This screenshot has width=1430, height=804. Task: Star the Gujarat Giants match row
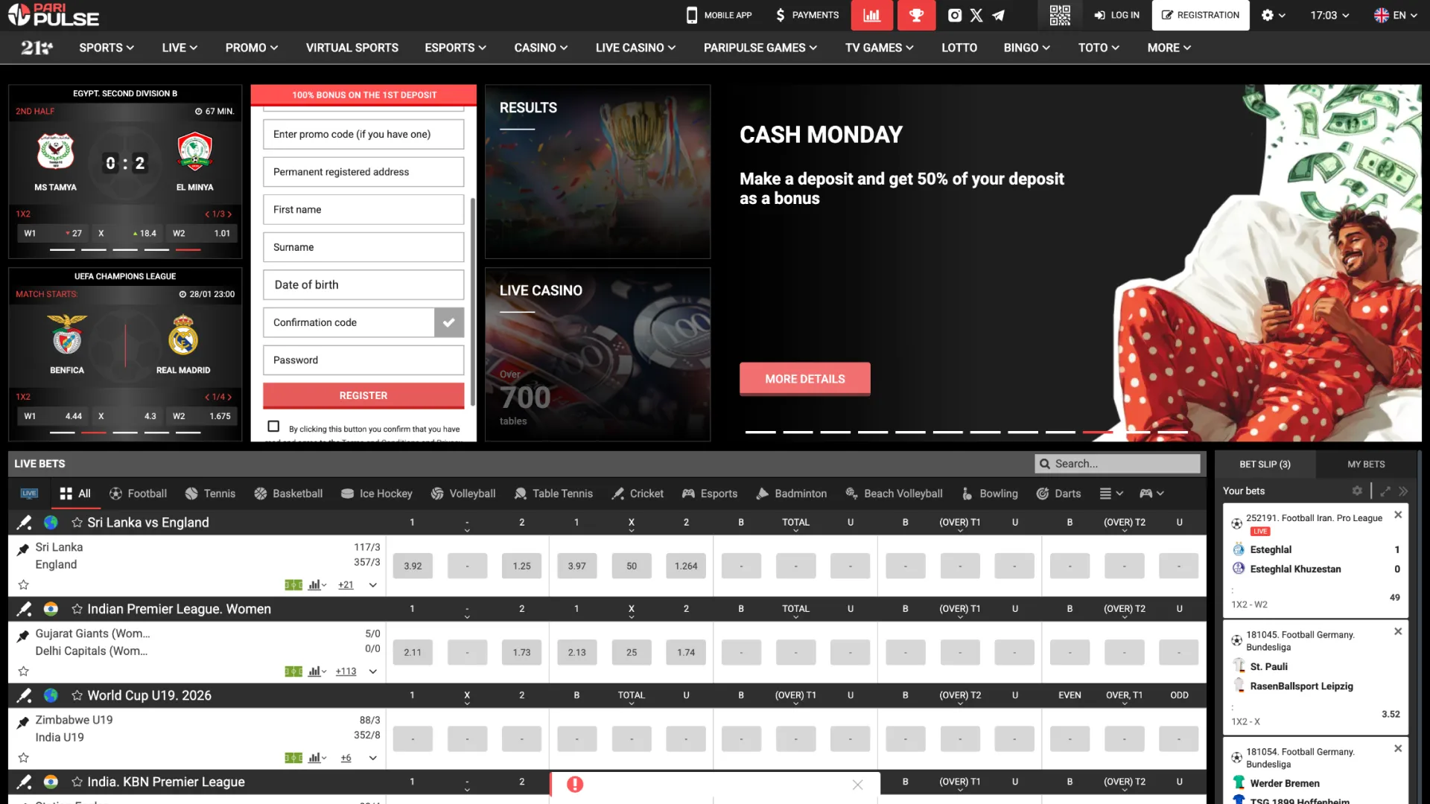[24, 671]
